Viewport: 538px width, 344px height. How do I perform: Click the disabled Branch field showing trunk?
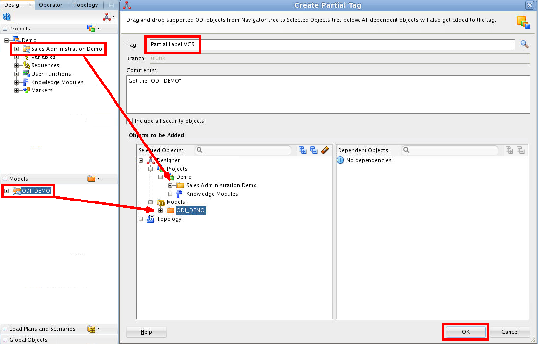340,58
